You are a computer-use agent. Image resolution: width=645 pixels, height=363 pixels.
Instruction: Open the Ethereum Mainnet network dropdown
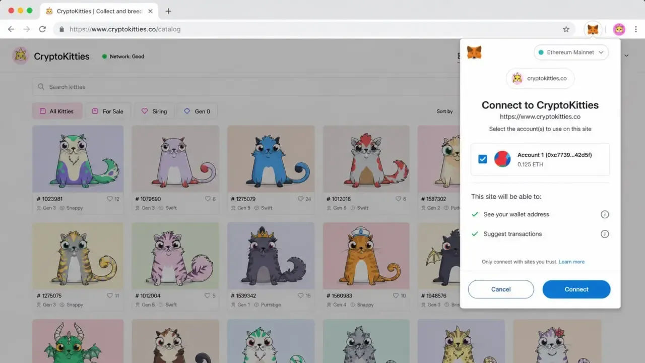click(x=571, y=52)
